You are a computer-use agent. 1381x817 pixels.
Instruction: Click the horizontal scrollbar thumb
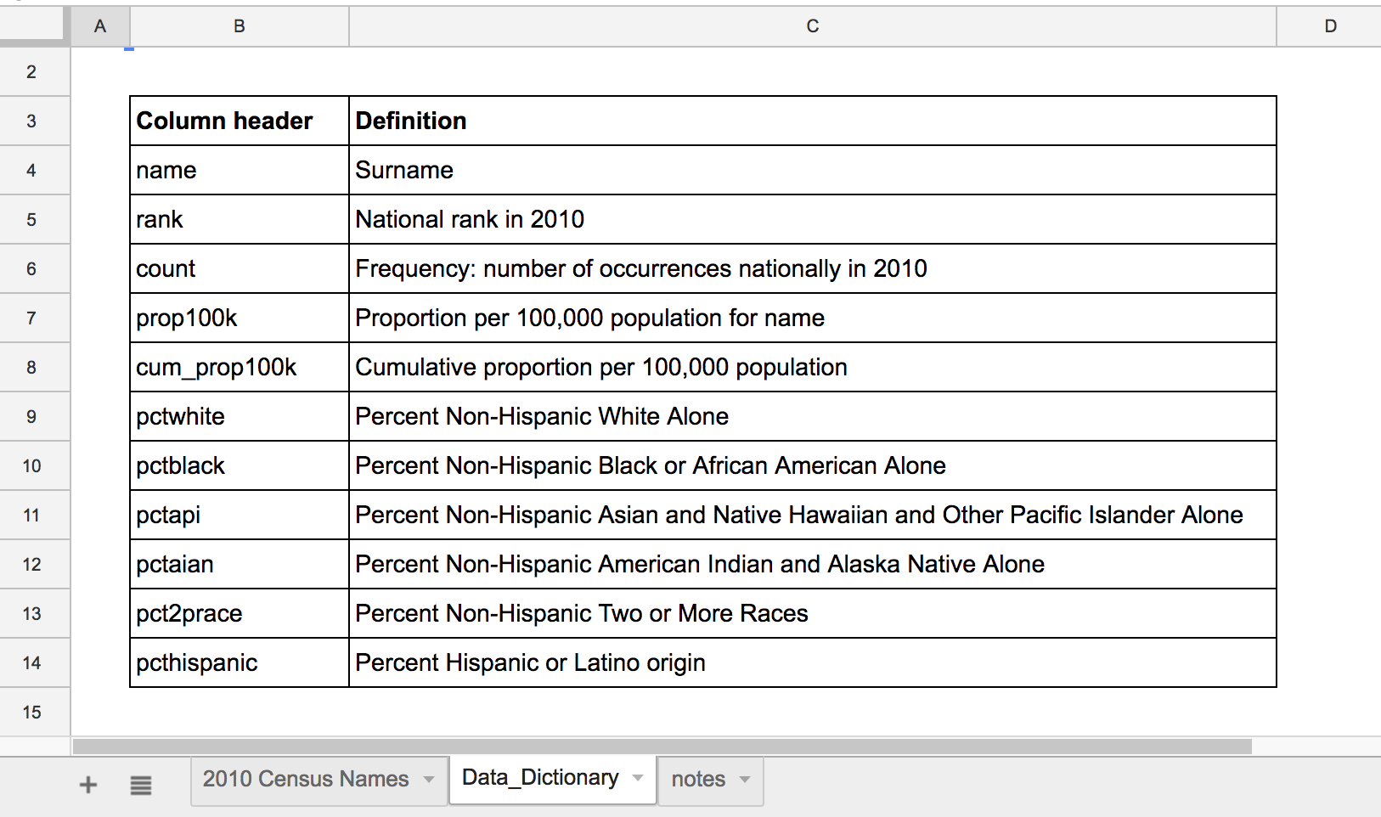point(662,747)
